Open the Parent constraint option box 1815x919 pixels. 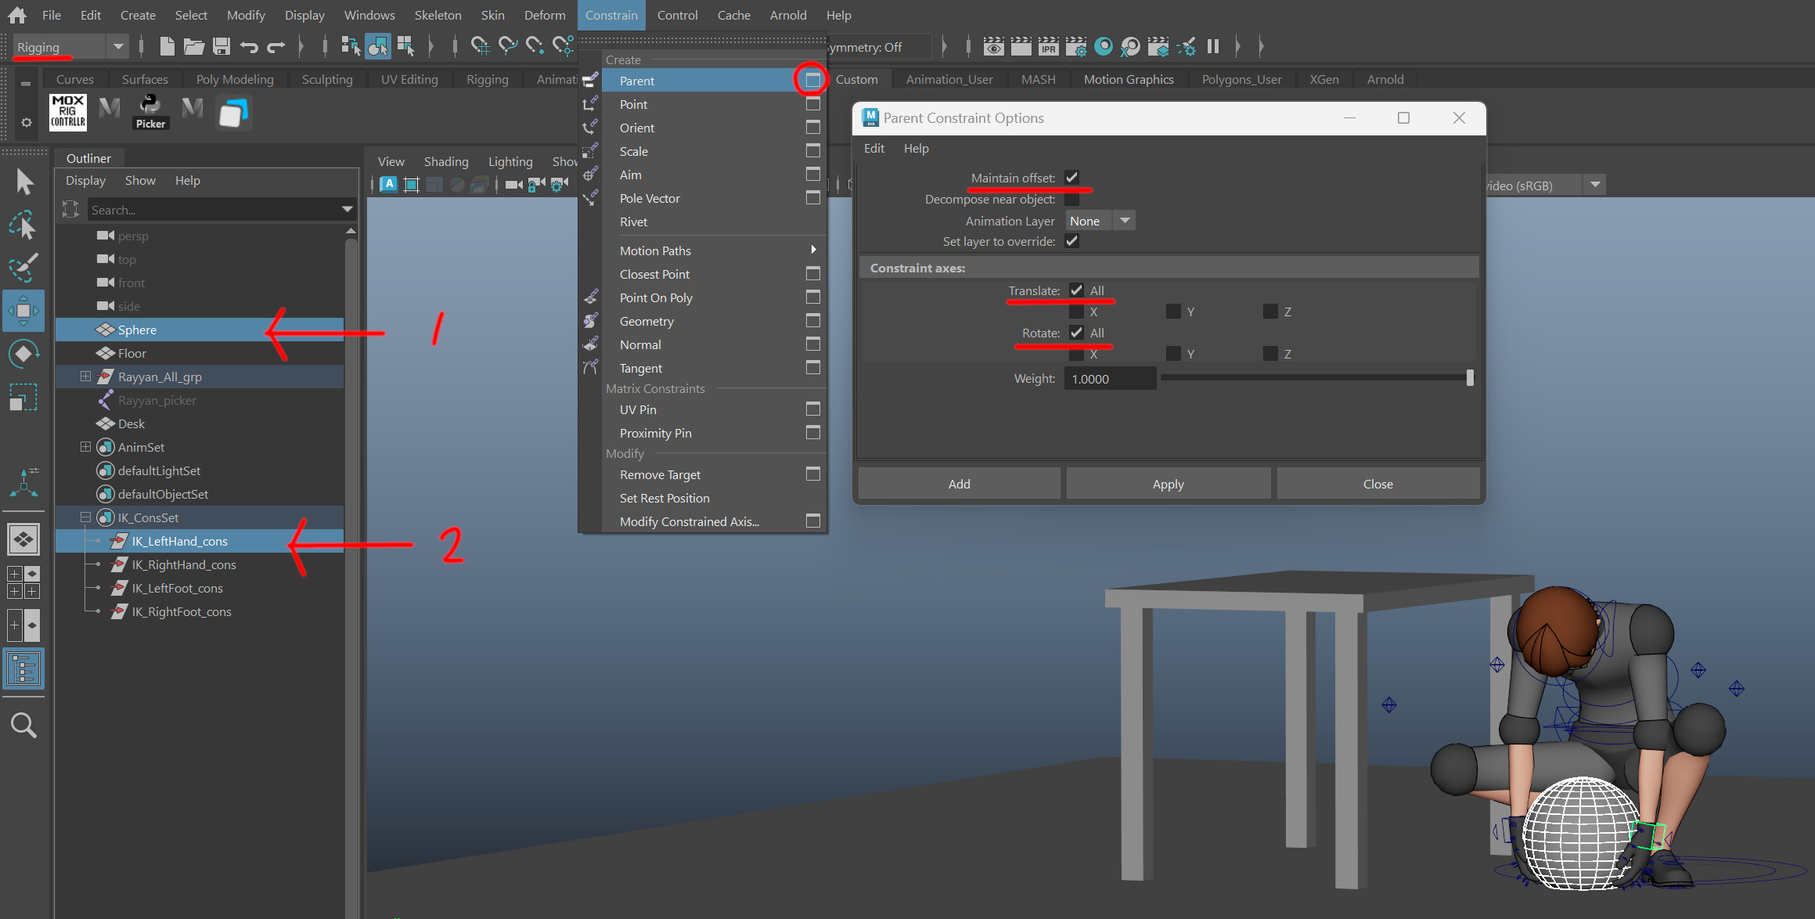812,80
